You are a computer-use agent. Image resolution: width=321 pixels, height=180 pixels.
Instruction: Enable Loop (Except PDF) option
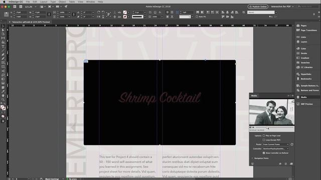(x=264, y=140)
